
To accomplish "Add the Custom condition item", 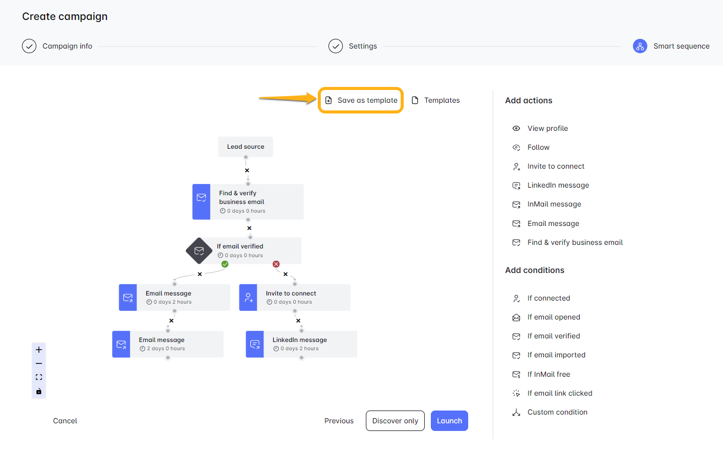I will 557,412.
